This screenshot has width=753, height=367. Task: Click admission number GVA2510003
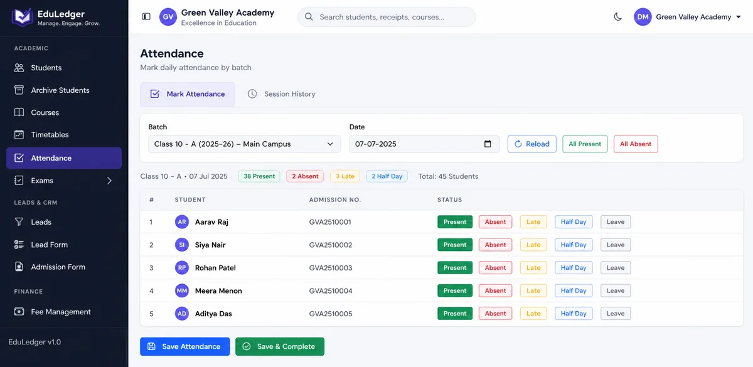coord(331,268)
